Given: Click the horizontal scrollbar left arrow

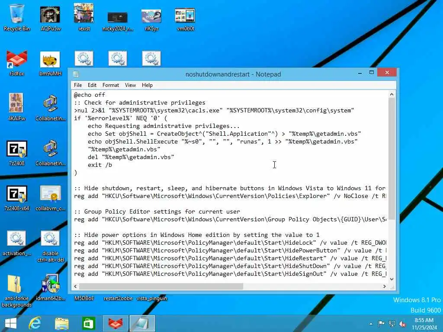Looking at the screenshot, I should tap(75, 286).
